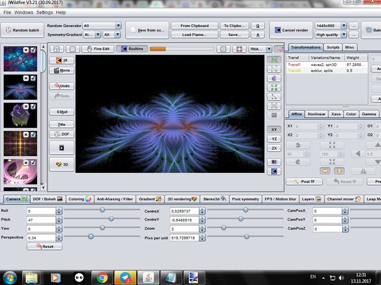Adjust the Pitch slider
Viewport: 381px width, 285px height.
tap(111, 219)
